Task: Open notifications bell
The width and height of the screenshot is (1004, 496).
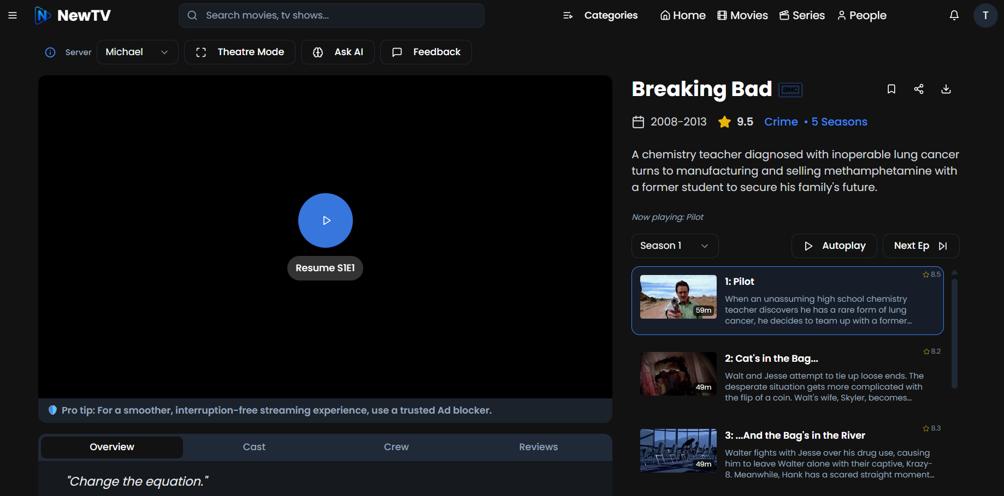Action: click(x=954, y=15)
